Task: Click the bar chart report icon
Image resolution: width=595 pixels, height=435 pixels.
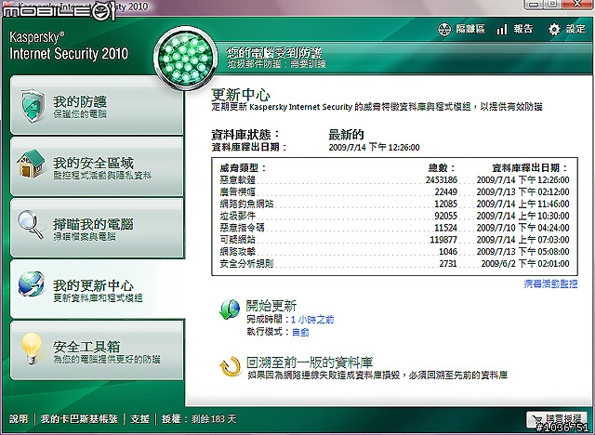Action: 502,29
